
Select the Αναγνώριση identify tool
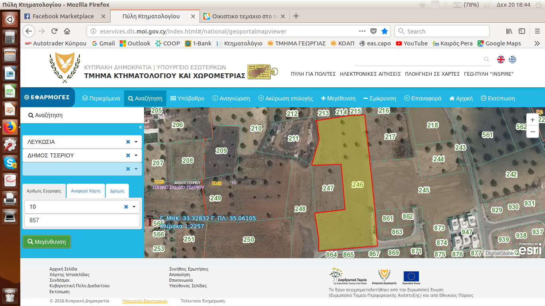(231, 98)
